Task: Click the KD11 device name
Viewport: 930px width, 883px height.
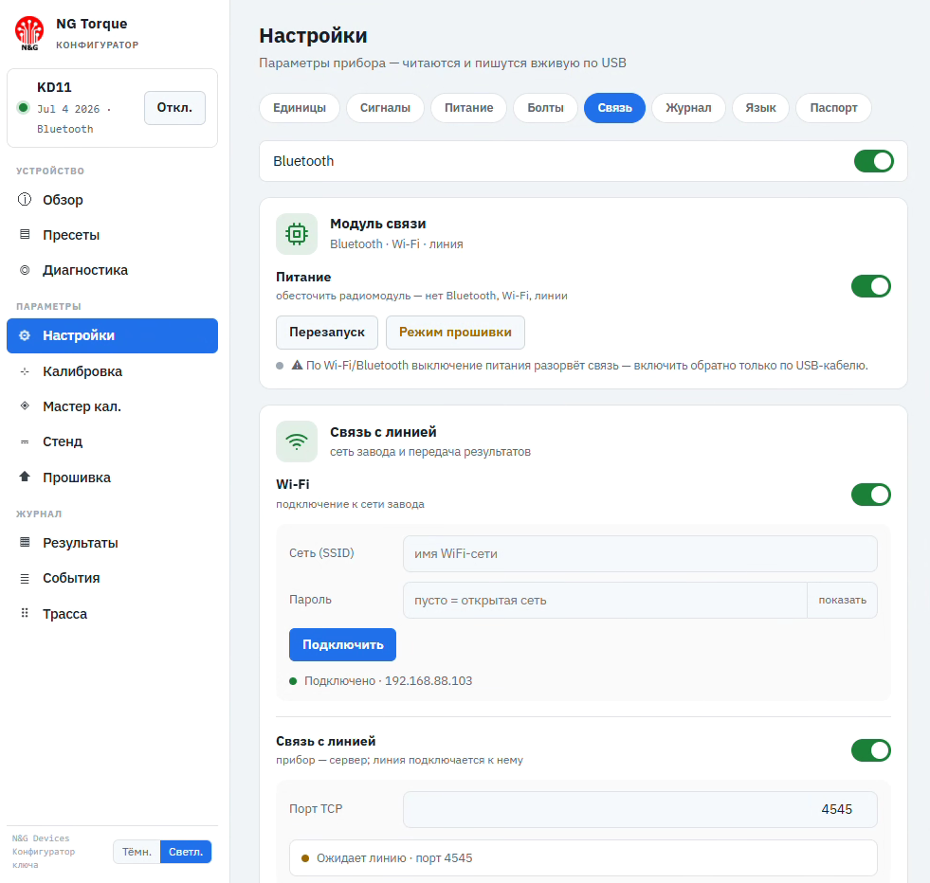Action: [x=54, y=87]
